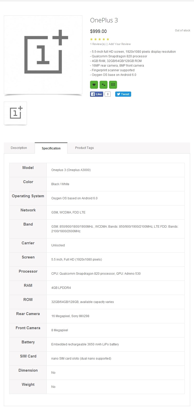
Task: Switch to the Description tab
Action: [19, 148]
